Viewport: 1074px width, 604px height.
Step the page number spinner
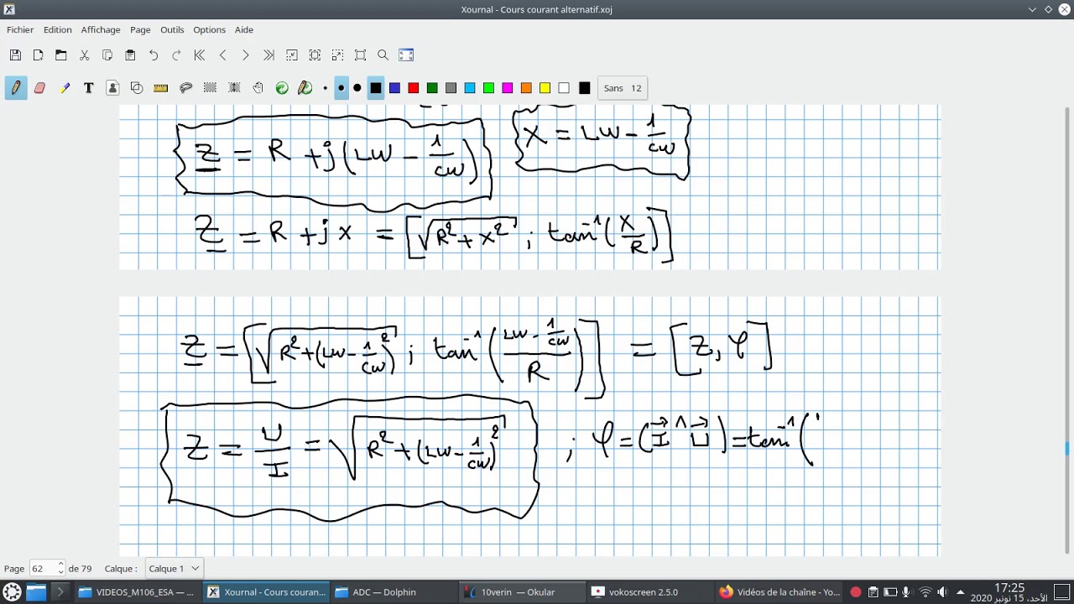(x=60, y=568)
